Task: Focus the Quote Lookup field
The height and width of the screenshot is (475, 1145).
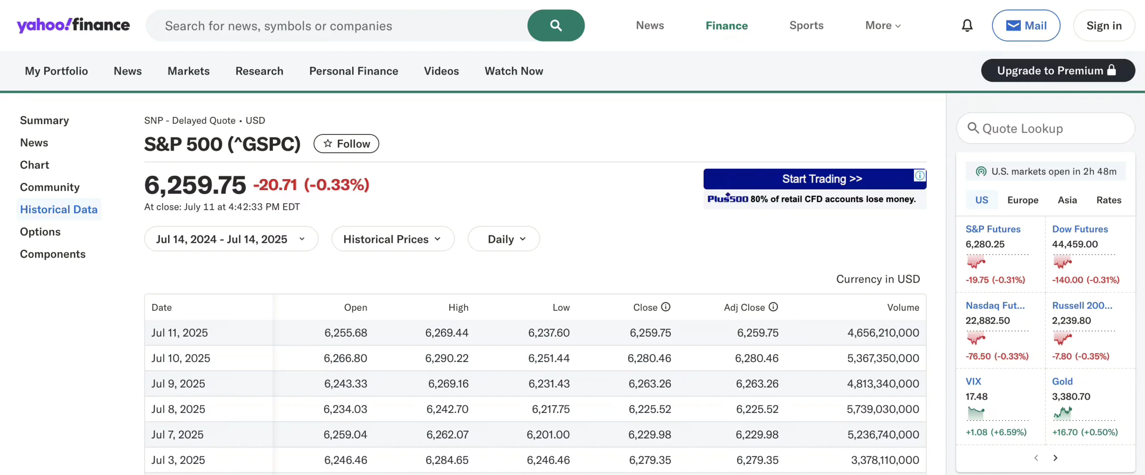Action: click(1045, 128)
